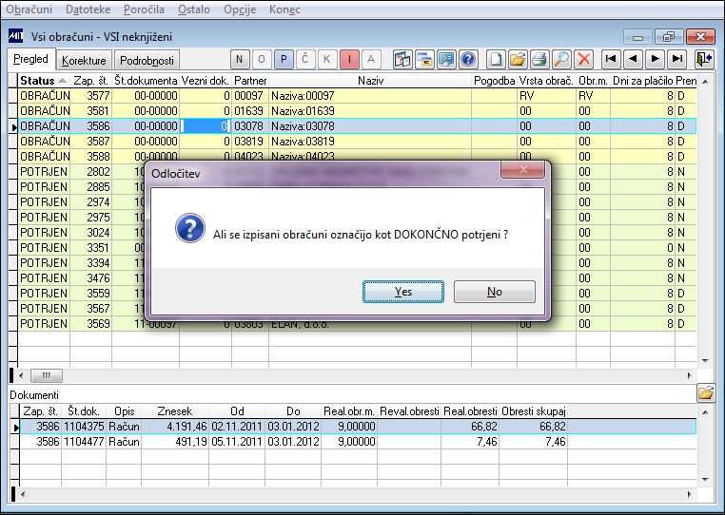This screenshot has width=725, height=515.
Task: Click the magnifying glass search icon
Action: pos(561,60)
